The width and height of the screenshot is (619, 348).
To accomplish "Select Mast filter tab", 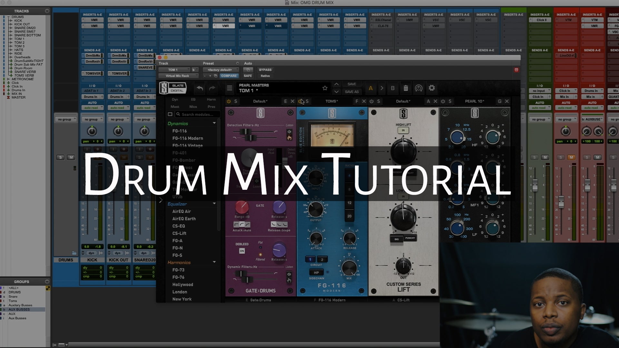I will (175, 107).
